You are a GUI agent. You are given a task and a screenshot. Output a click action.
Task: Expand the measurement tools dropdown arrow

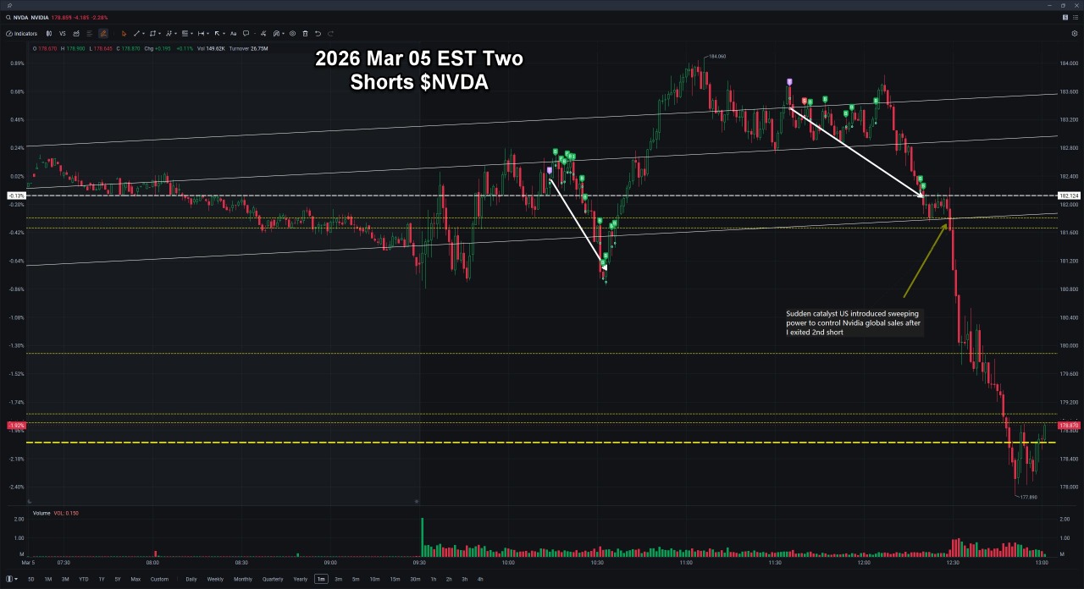(x=208, y=34)
